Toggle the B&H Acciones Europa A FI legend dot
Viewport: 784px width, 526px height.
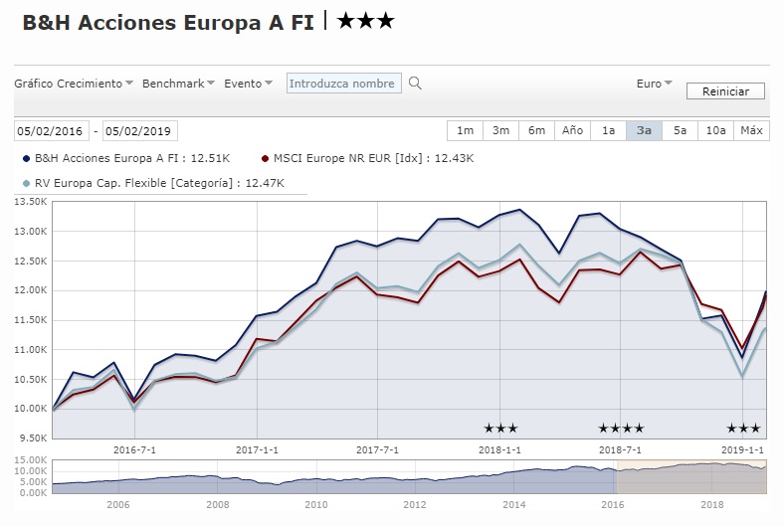coord(25,158)
